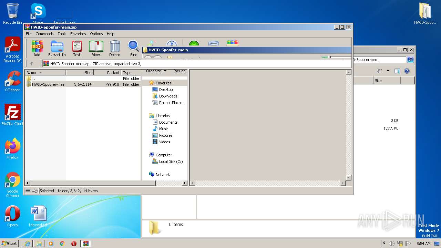Viewport: 441px width, 248px height.
Task: Click the WinRAR taskbar button
Action: (x=86, y=244)
